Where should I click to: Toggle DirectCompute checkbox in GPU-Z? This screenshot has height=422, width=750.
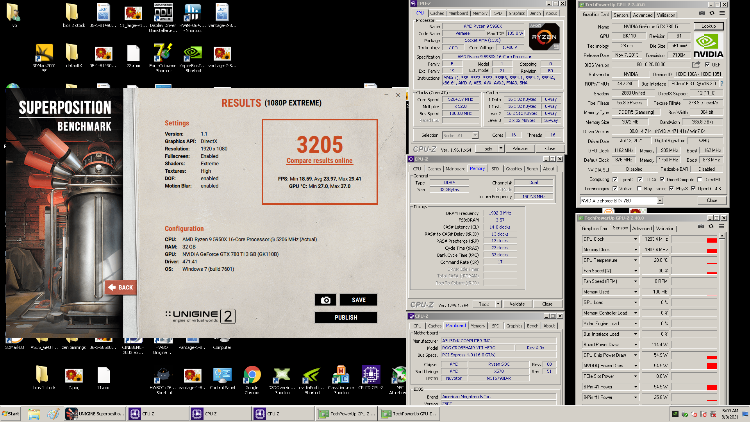pyautogui.click(x=662, y=180)
